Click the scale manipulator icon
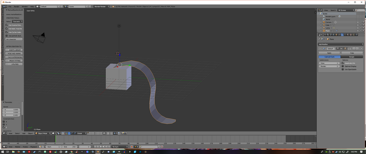The image size is (366, 154). pos(75,133)
